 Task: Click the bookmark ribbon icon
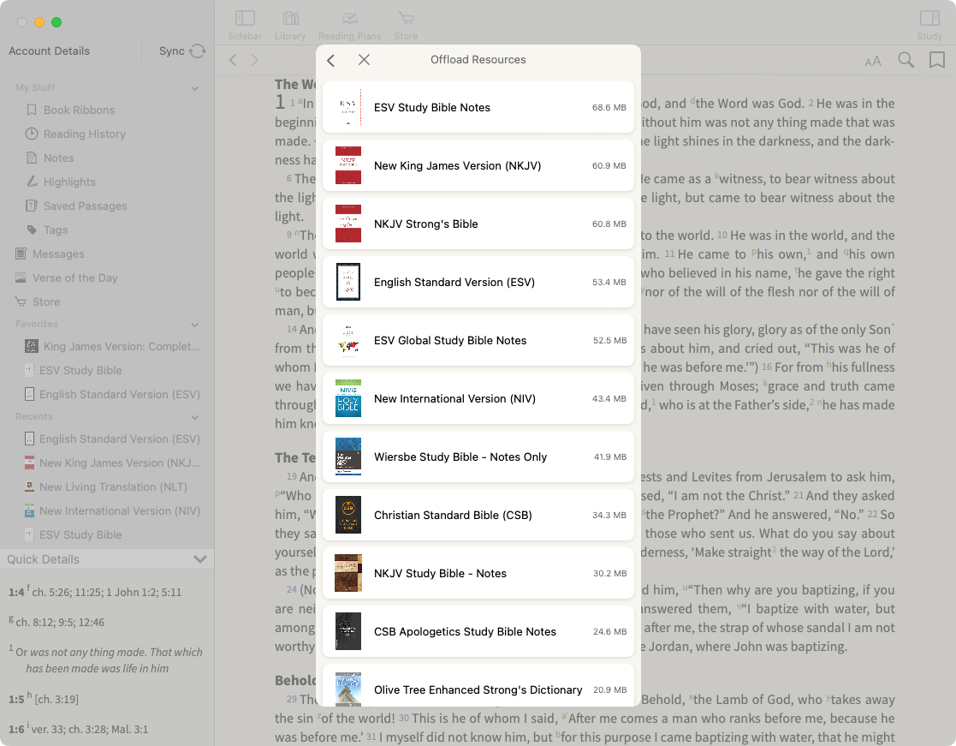tap(937, 60)
